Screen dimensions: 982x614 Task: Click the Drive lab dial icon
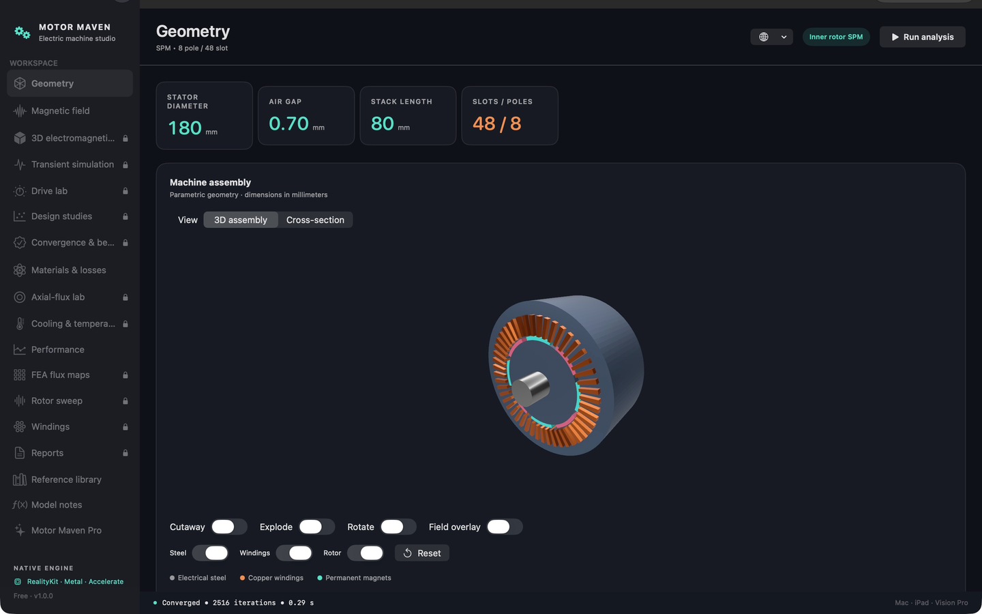(20, 191)
